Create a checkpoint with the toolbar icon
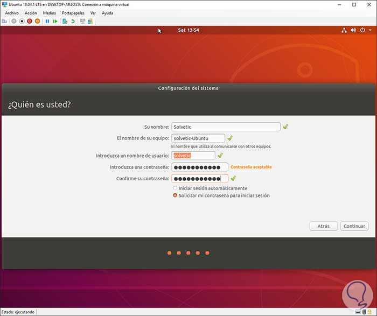 (x=65, y=22)
